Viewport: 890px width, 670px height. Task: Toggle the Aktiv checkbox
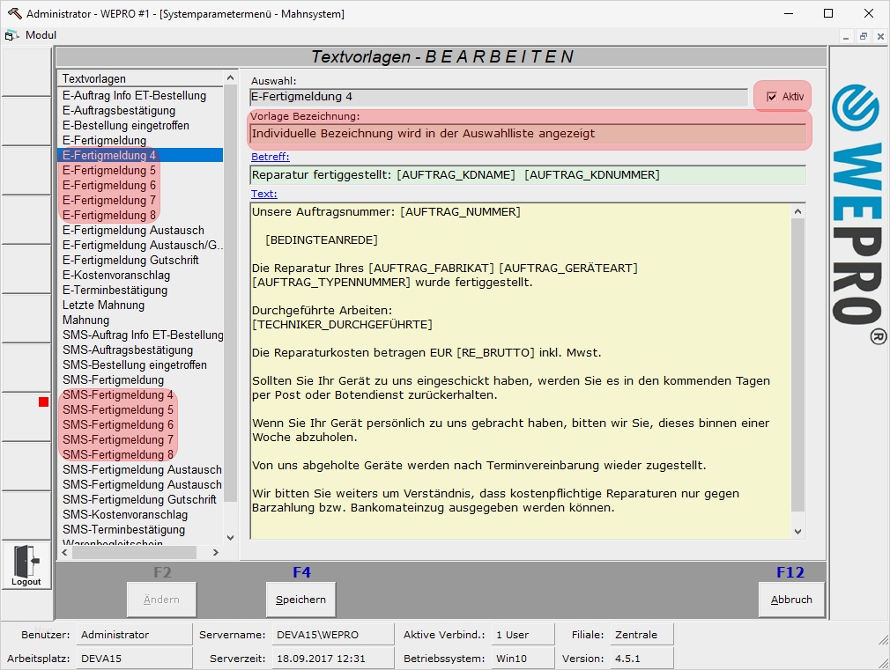click(x=772, y=97)
